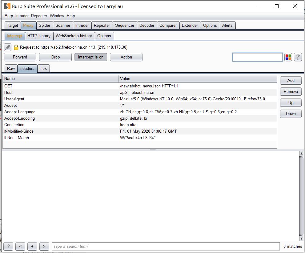Open the Repeater tool tab
Viewport: 305px width, 253px height.
pos(102,26)
